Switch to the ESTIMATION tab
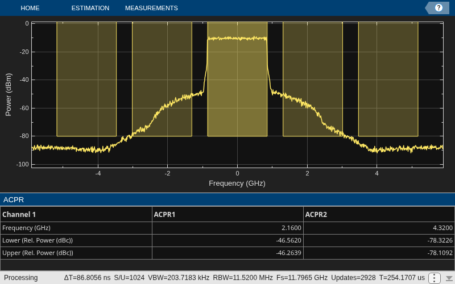The width and height of the screenshot is (455, 284). [90, 8]
